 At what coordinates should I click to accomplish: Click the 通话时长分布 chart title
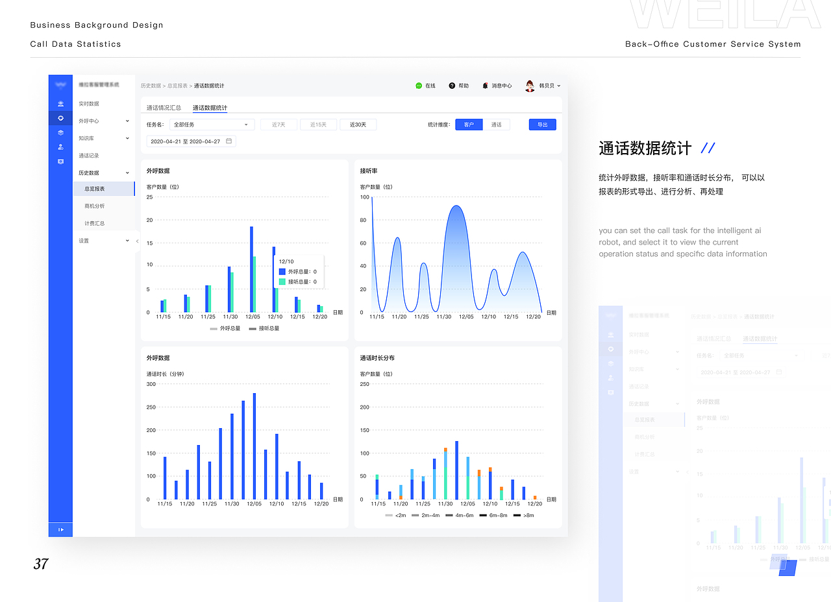377,358
